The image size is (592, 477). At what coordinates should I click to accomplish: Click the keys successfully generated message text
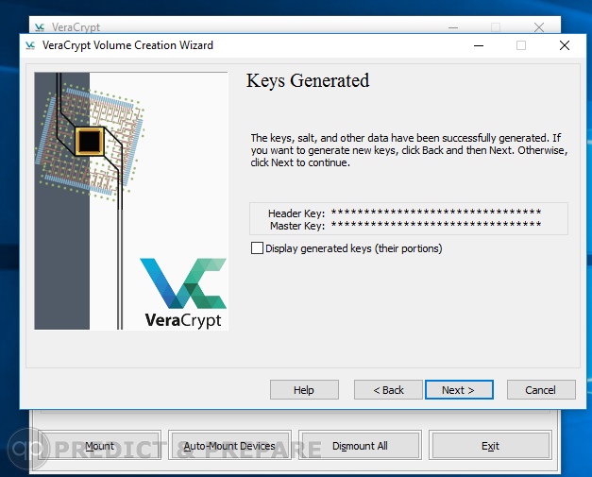coord(409,150)
